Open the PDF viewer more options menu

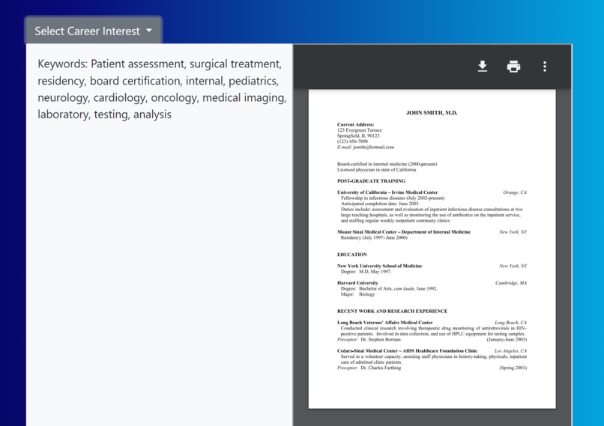click(544, 67)
